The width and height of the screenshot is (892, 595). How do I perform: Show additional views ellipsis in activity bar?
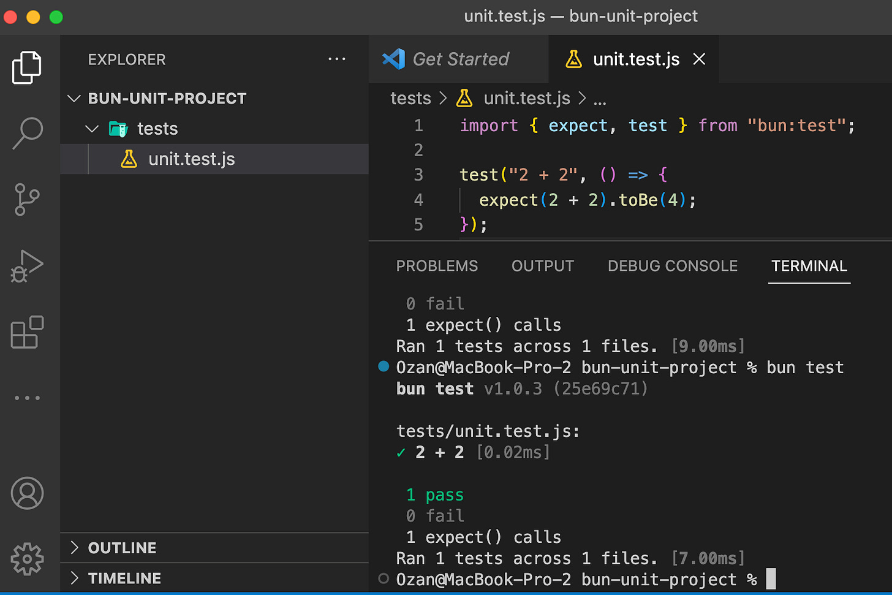pos(27,398)
